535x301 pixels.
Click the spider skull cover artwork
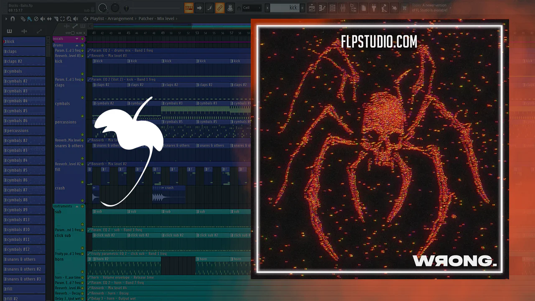(380, 149)
